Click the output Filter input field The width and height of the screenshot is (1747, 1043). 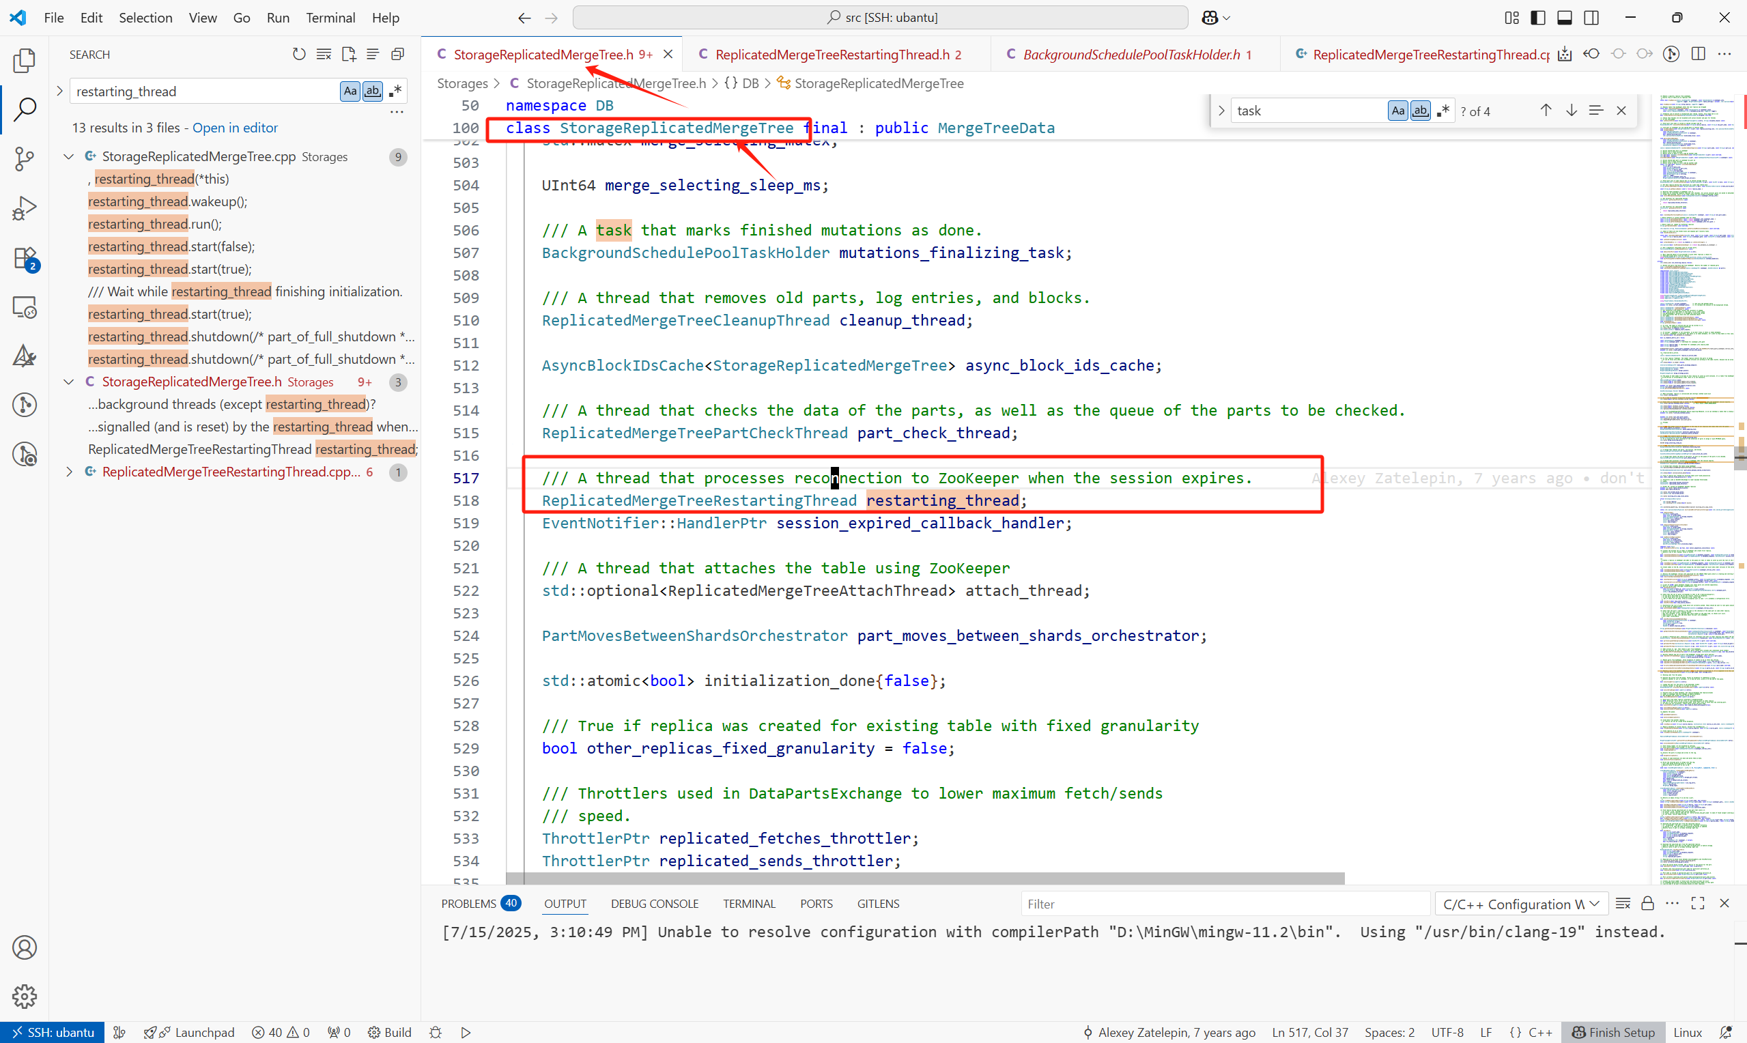(x=1225, y=904)
